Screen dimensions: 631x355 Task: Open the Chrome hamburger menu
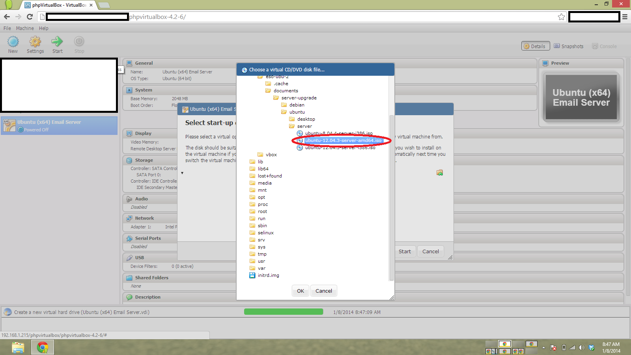[625, 17]
